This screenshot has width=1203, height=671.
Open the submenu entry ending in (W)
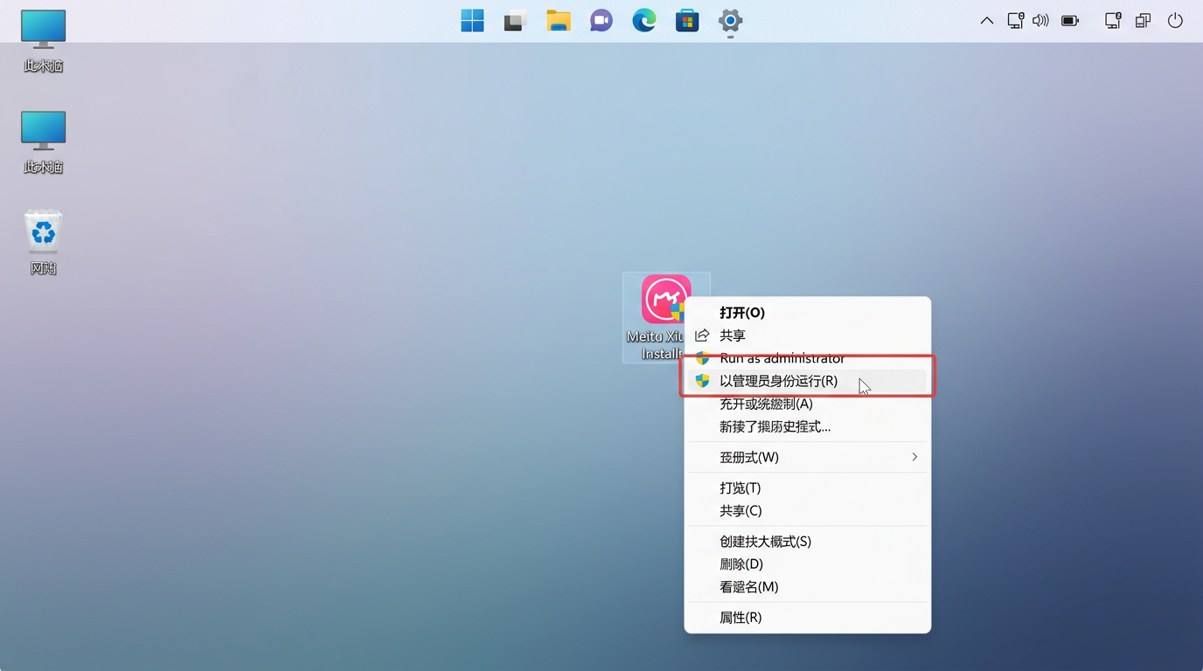[807, 457]
